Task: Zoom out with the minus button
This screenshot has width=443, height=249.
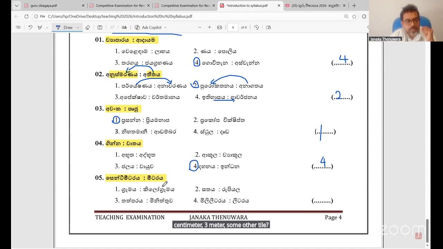Action: pyautogui.click(x=200, y=27)
